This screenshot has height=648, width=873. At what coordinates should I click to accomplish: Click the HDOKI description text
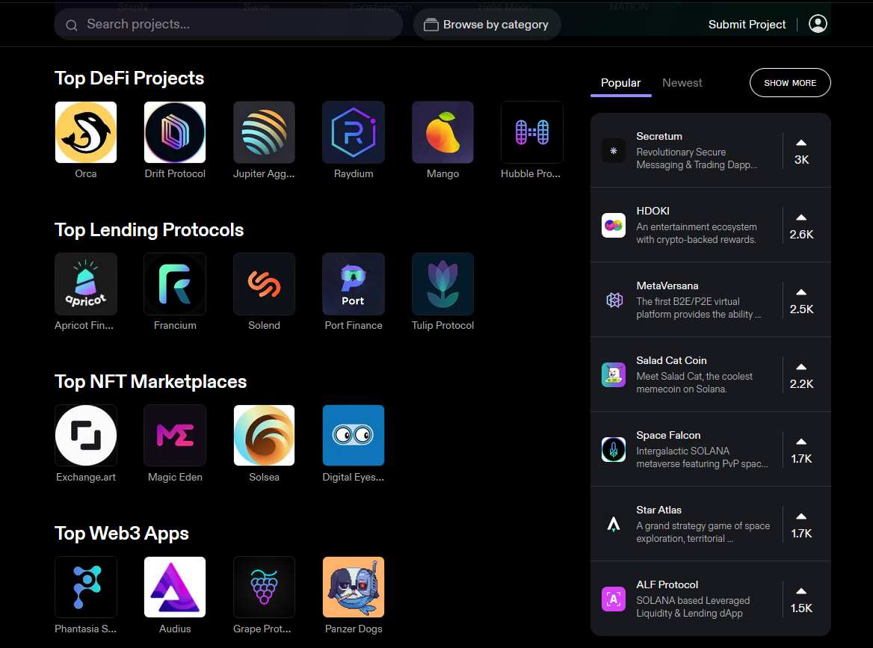[x=697, y=233]
